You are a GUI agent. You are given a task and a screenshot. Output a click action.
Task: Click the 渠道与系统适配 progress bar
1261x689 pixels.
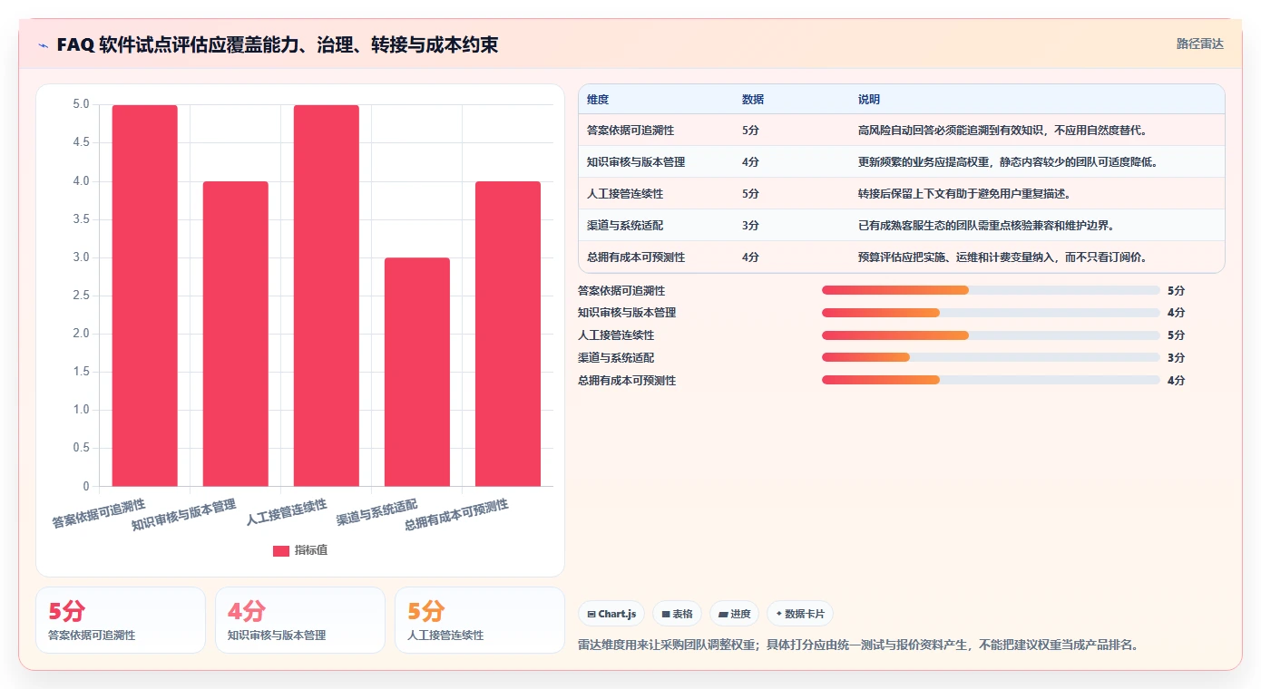[x=991, y=357]
